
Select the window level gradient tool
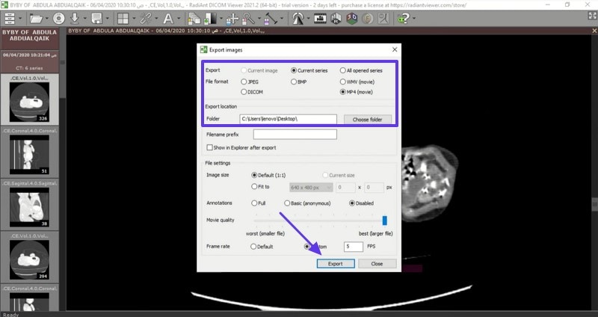211,18
